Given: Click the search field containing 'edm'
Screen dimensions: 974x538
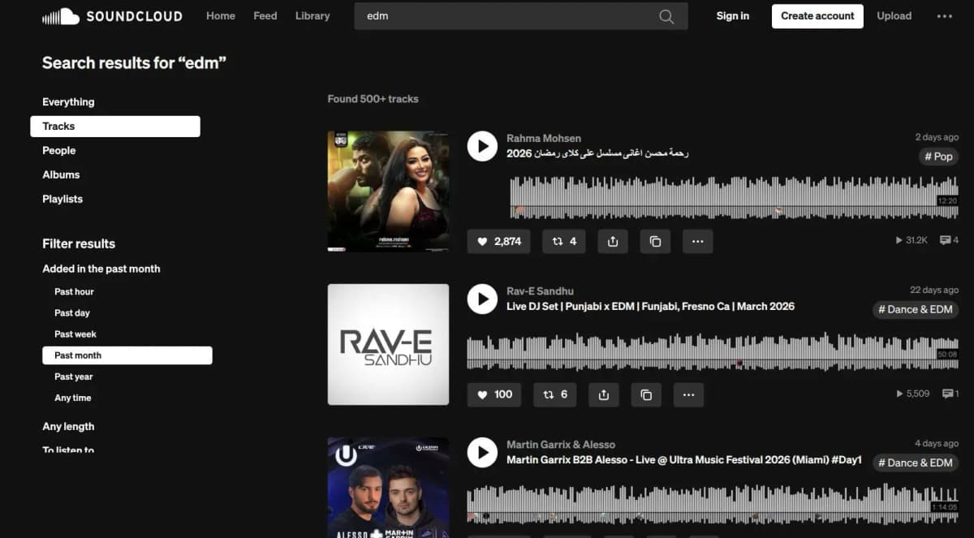Looking at the screenshot, I should 521,16.
